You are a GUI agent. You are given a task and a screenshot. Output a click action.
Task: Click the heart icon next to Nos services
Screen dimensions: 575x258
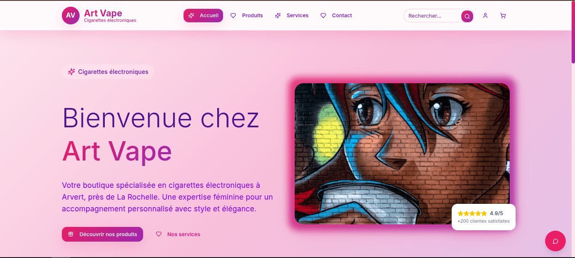click(x=159, y=234)
